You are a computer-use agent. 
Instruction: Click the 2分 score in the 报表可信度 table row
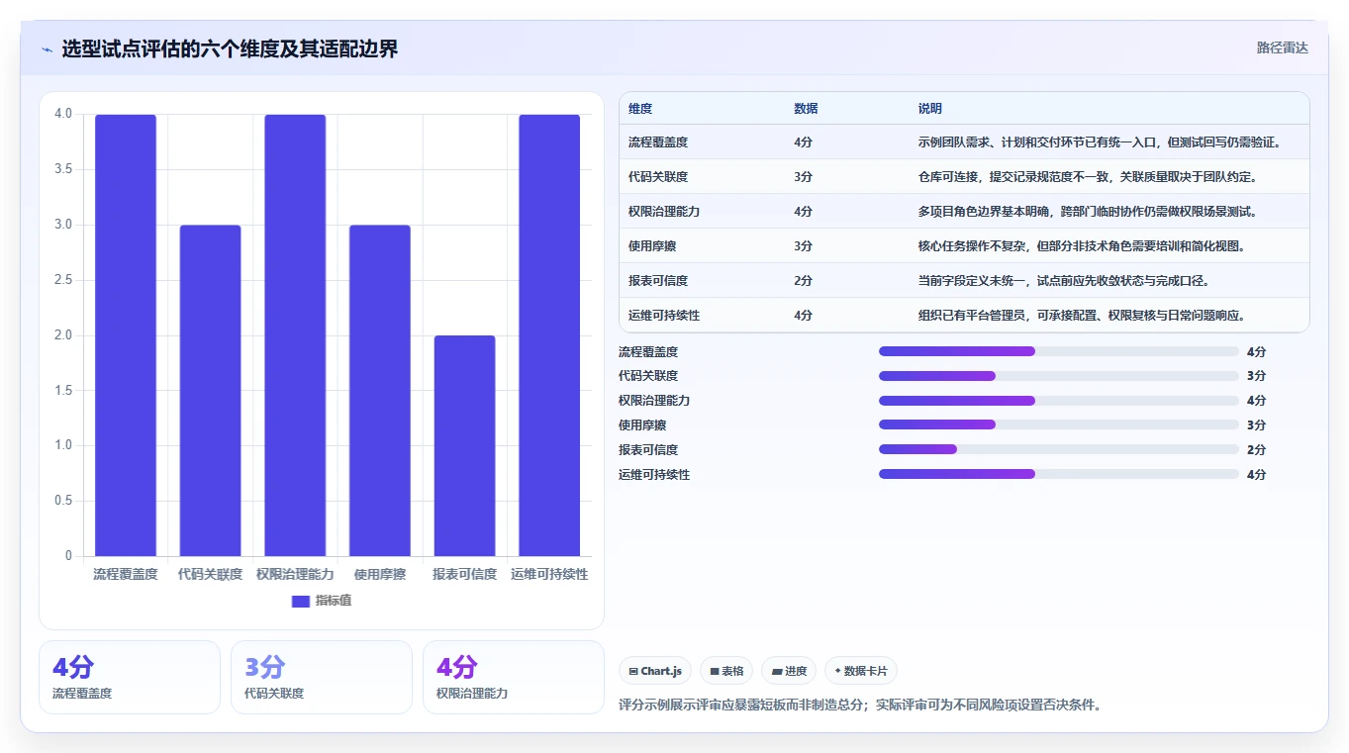coord(803,281)
